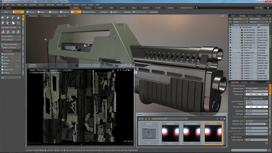Open the Geometry menu
Screen dimensions: 272x153
33,5
